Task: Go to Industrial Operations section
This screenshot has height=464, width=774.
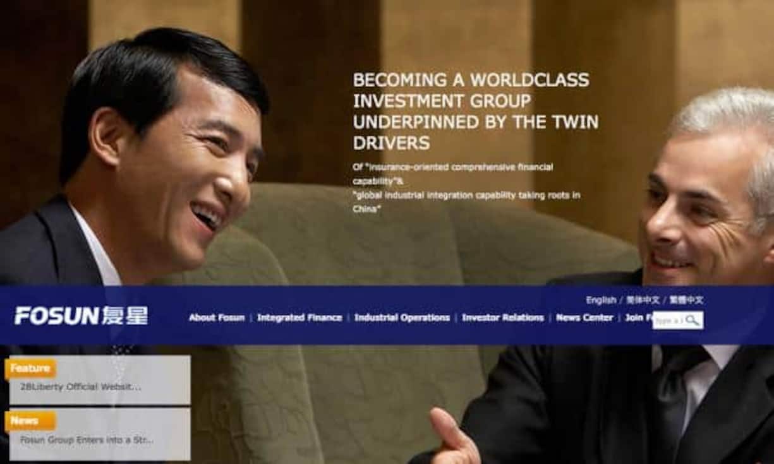Action: [x=402, y=318]
